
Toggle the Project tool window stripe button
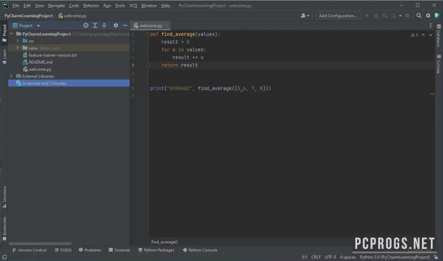[x=4, y=33]
